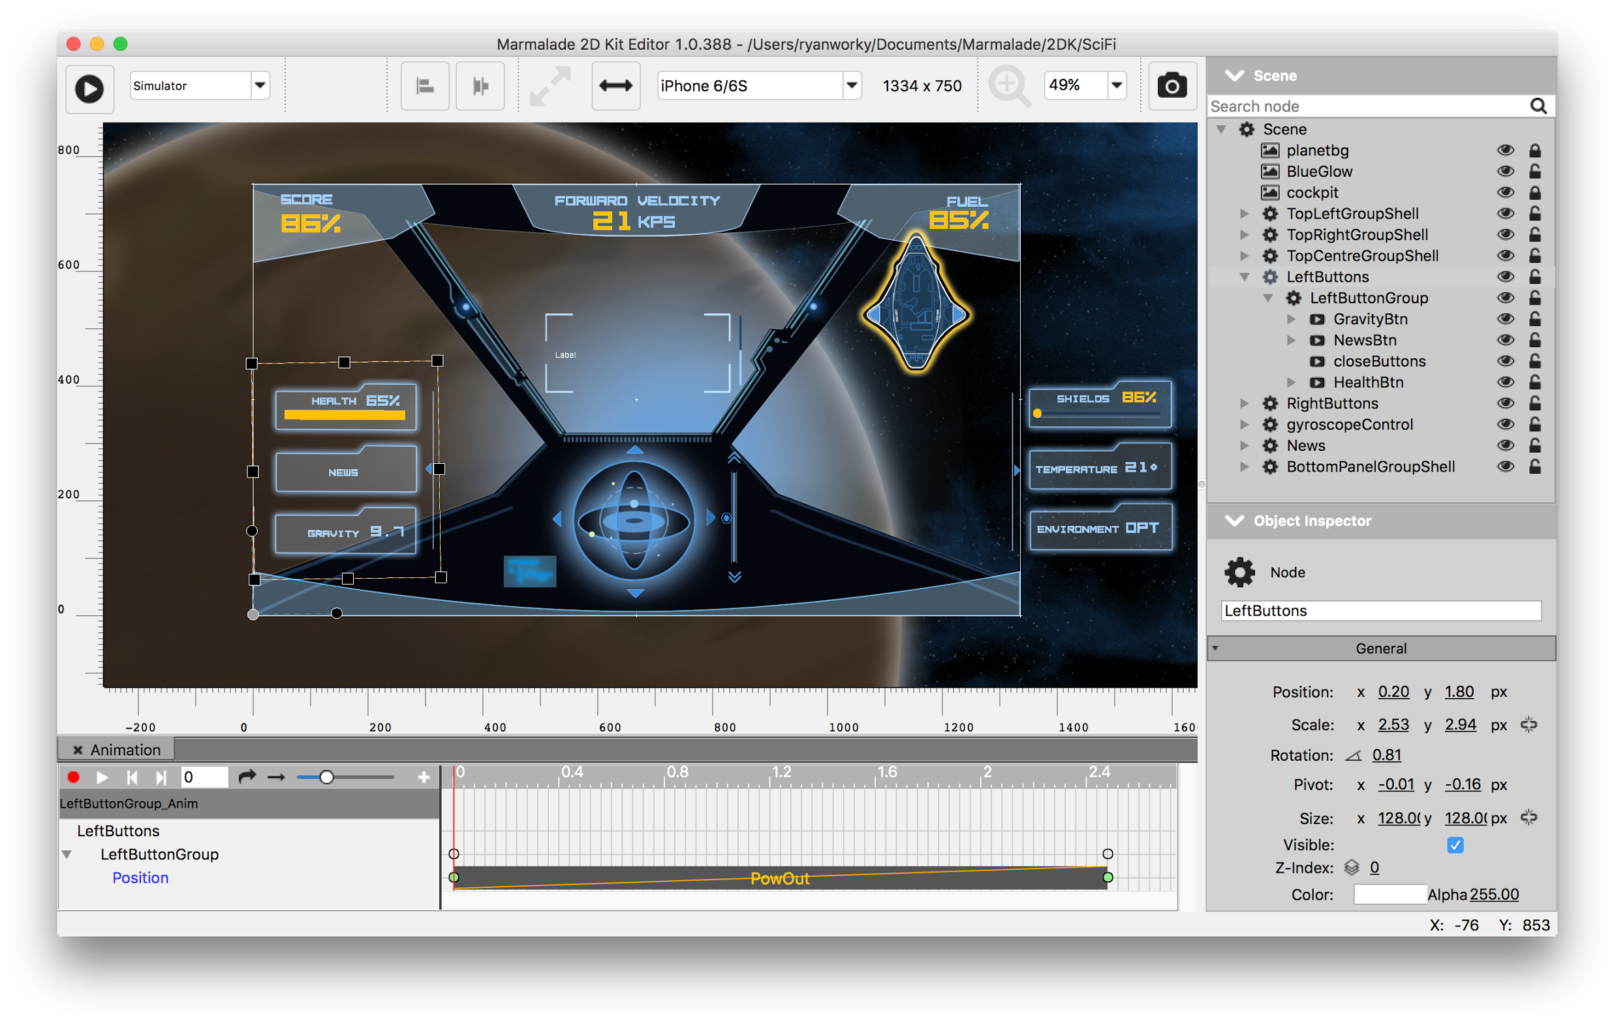Open the iPhone 6/6S device dropdown
This screenshot has width=1614, height=1023.
(x=851, y=85)
